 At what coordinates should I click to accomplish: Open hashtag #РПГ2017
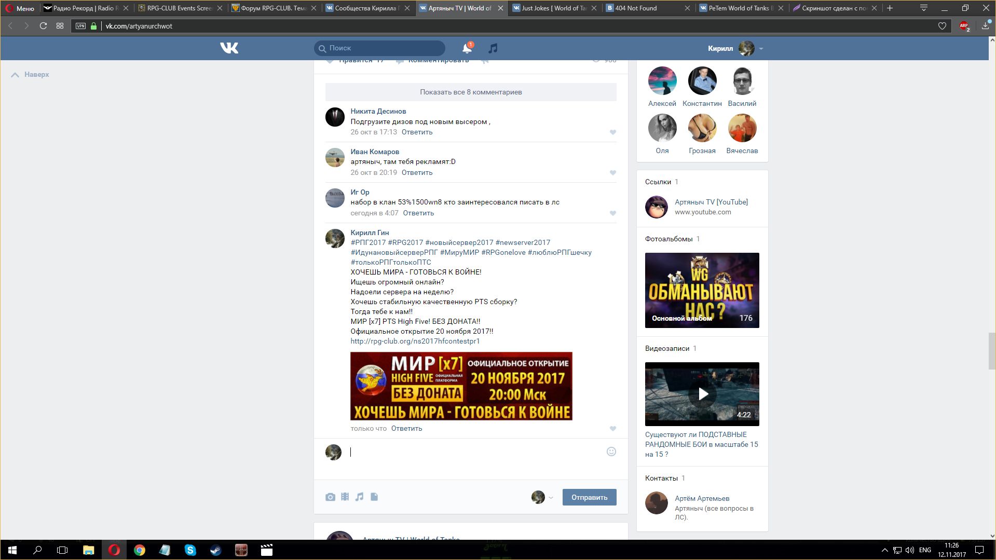pos(368,243)
